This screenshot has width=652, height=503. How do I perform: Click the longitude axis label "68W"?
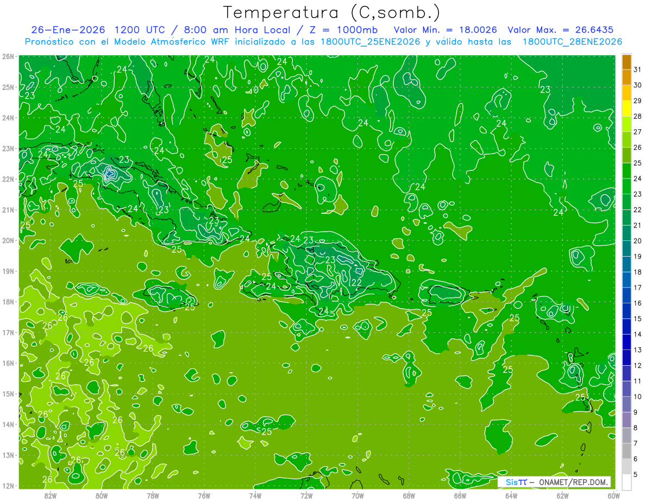(409, 495)
